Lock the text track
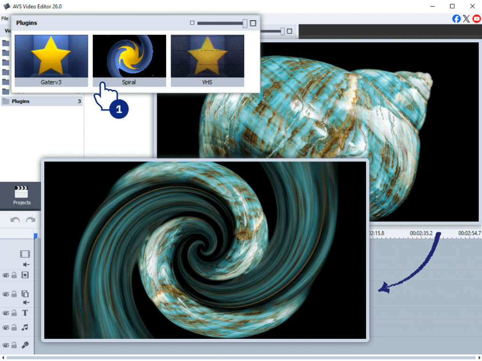The width and height of the screenshot is (482, 361). point(14,313)
